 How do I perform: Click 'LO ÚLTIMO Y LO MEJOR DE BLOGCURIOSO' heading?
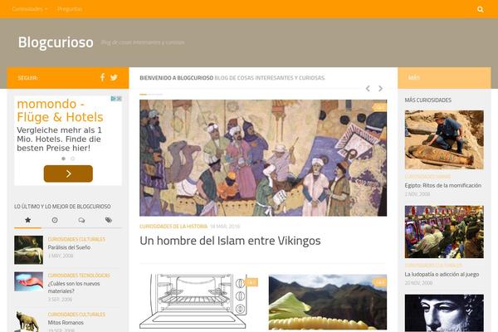pos(62,207)
